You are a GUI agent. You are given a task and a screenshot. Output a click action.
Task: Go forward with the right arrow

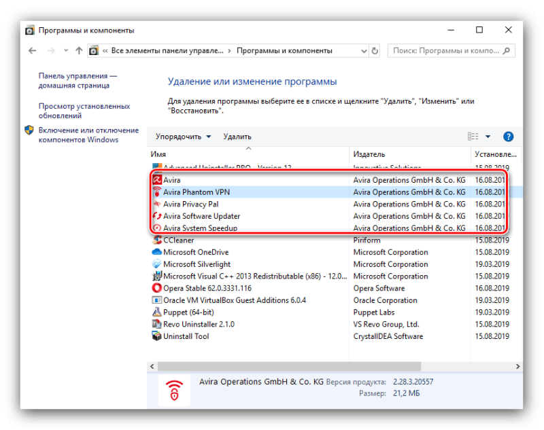click(x=51, y=51)
